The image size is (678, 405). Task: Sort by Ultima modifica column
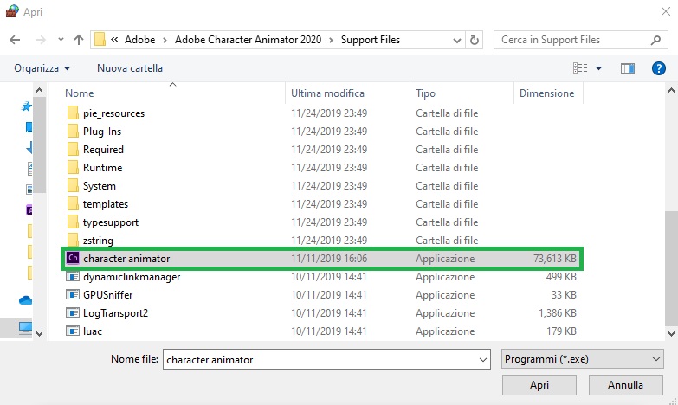(x=327, y=93)
